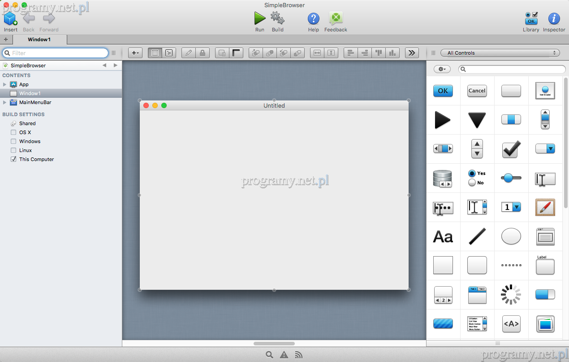The image size is (569, 362).
Task: Expand the App item in Contents
Action: pos(5,84)
